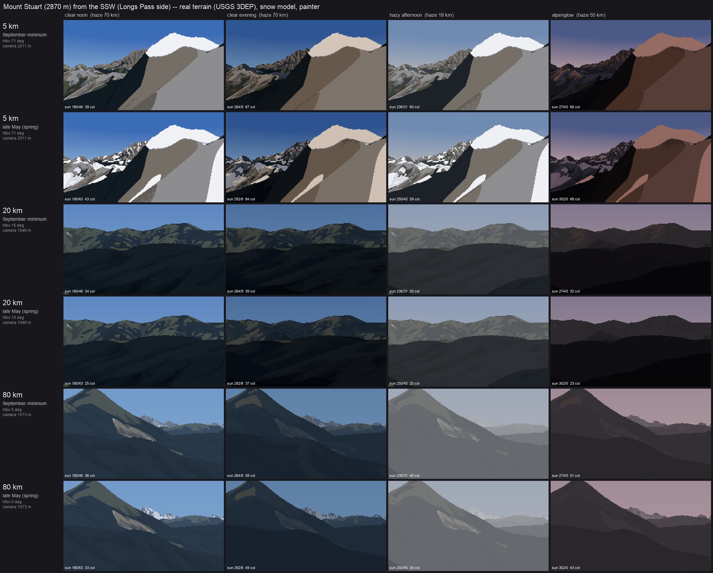713x573 pixels.
Task: View the 20 km September clear evening panel
Action: coord(306,249)
